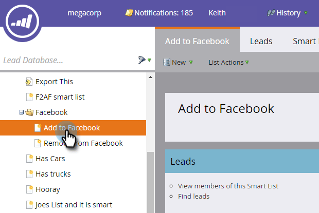Click the Marketo logo home icon
Viewport: 319px width, 213px height.
click(22, 22)
